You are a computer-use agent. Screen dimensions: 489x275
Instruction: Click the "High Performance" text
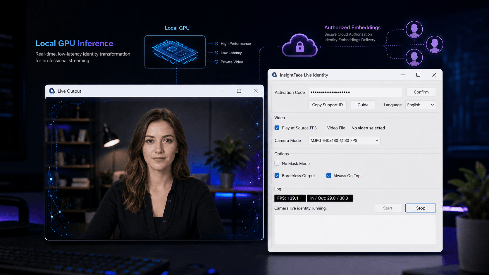point(236,44)
